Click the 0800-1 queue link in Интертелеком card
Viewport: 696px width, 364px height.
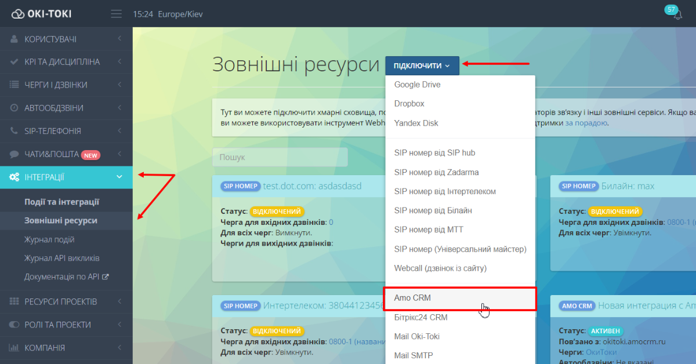356,341
